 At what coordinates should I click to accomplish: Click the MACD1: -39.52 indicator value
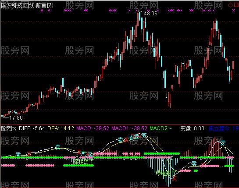129,128
